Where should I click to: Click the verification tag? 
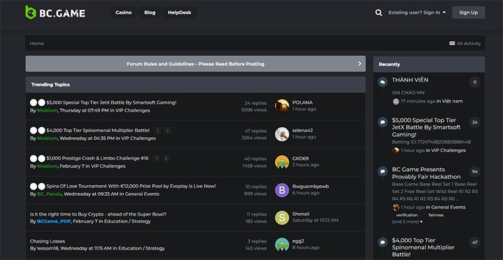pos(407,215)
